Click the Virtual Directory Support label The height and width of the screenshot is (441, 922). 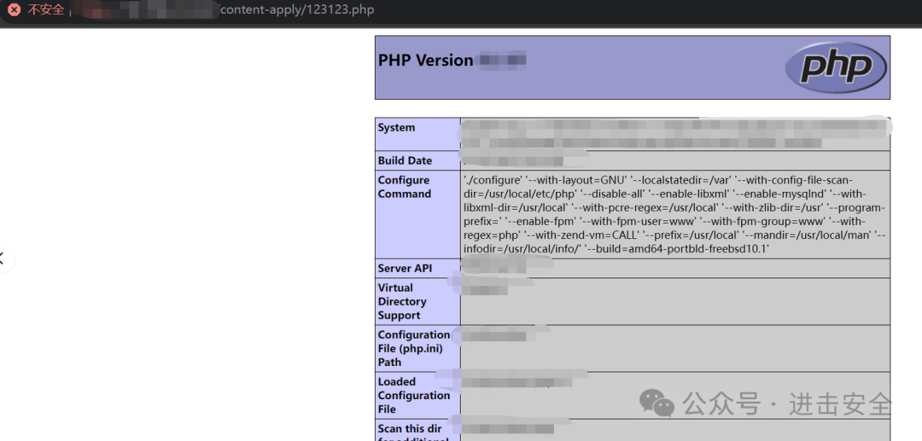click(x=402, y=301)
